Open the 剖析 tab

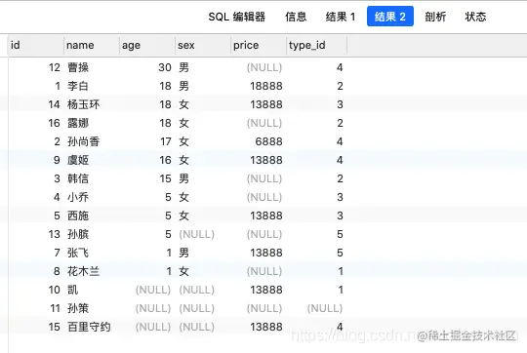pyautogui.click(x=435, y=17)
